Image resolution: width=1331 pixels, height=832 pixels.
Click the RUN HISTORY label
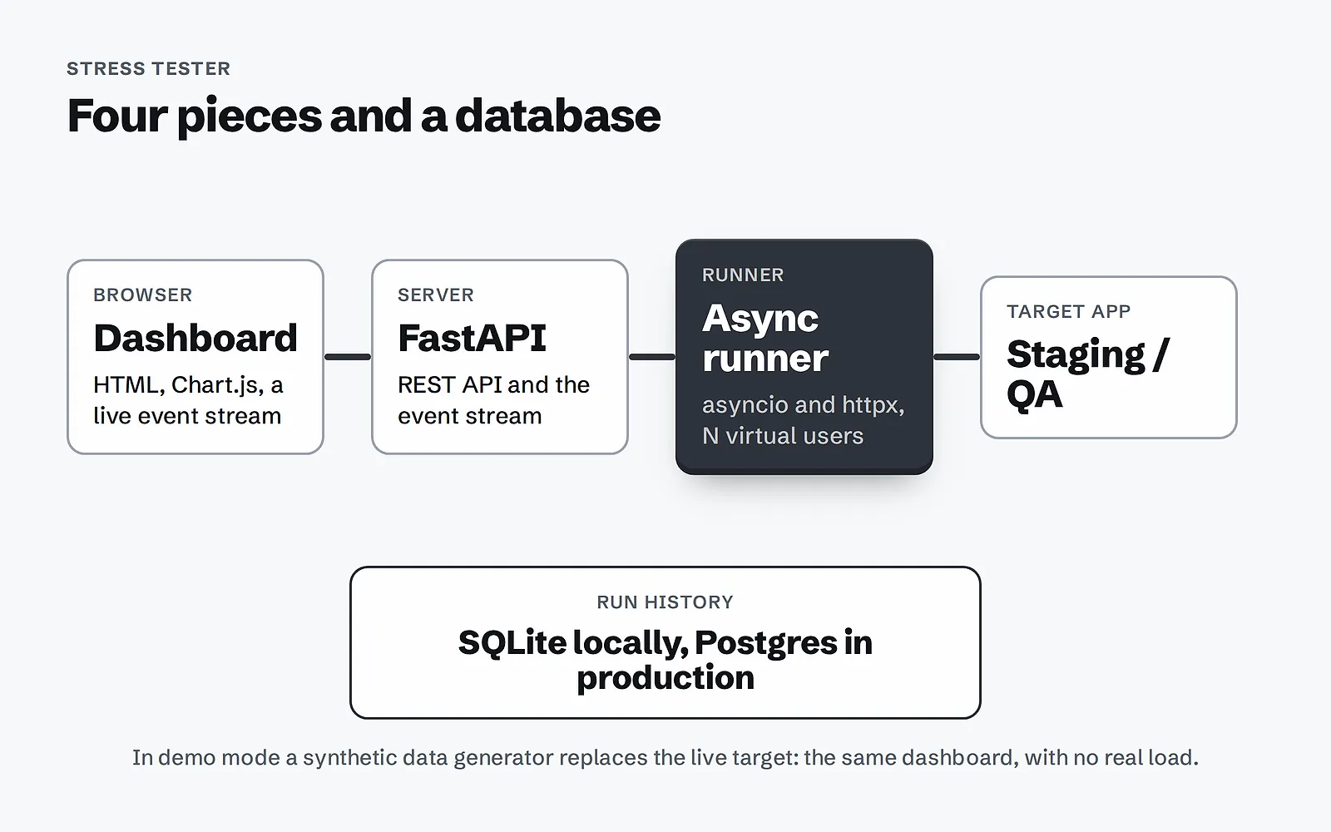coord(665,602)
